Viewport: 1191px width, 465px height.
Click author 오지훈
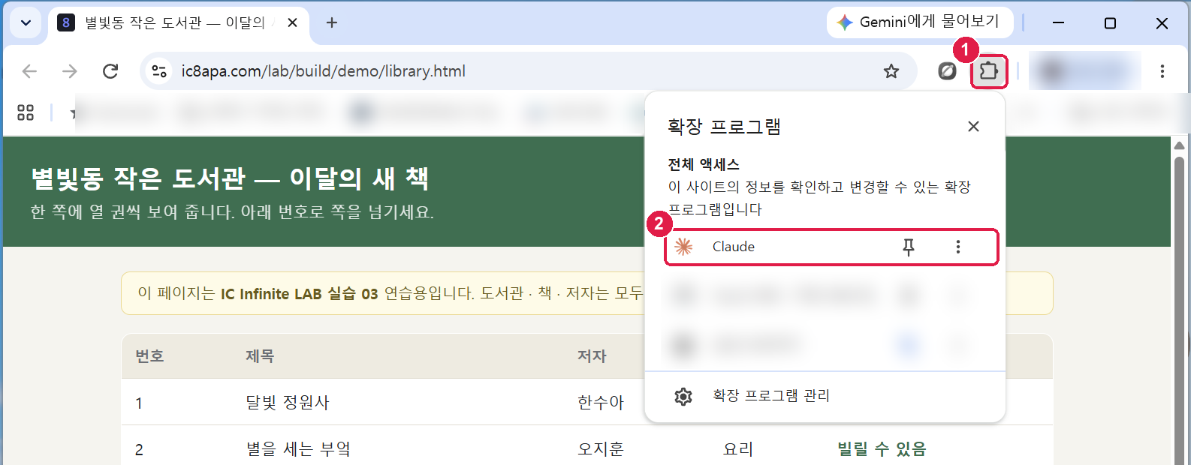pos(601,449)
